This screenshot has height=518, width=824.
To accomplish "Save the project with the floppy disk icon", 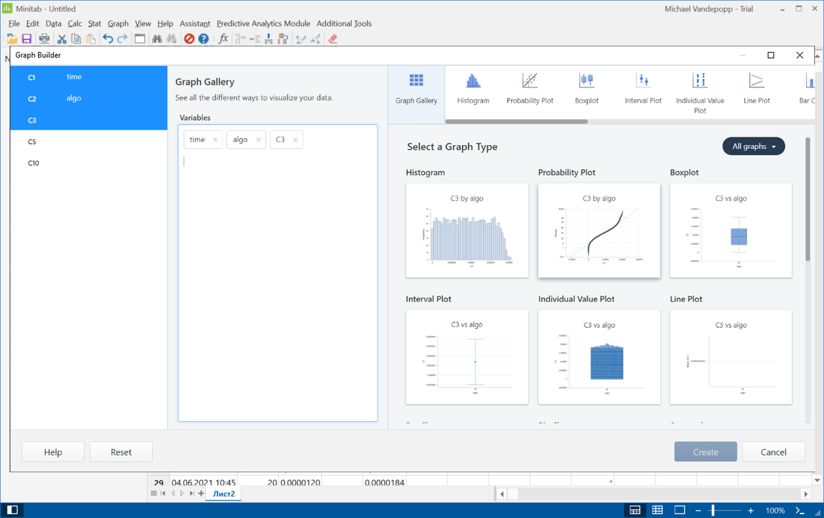I will 26,39.
